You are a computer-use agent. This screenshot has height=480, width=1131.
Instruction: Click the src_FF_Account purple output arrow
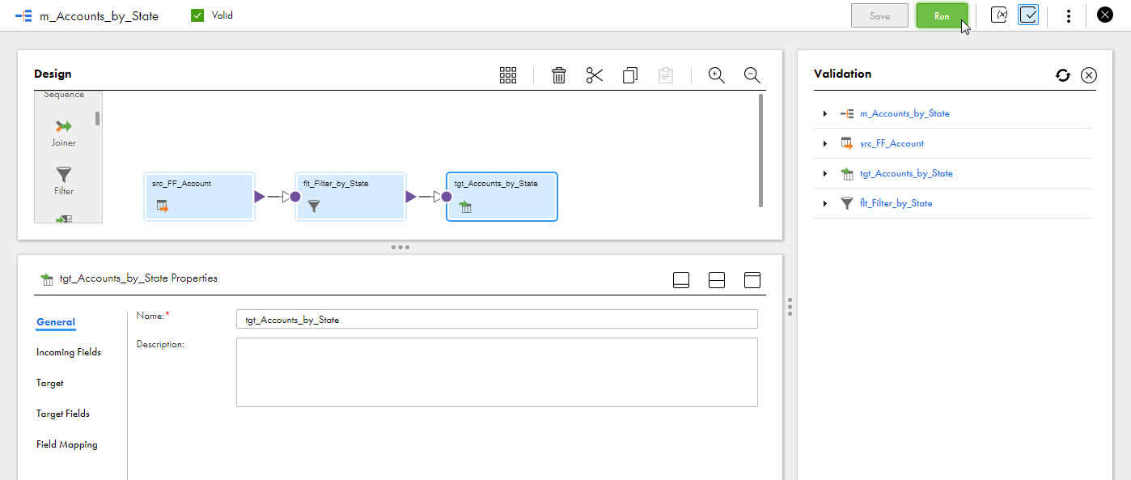(x=259, y=197)
